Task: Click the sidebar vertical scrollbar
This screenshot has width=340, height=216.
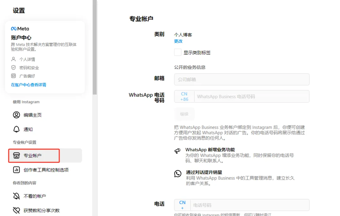Action: 94,47
